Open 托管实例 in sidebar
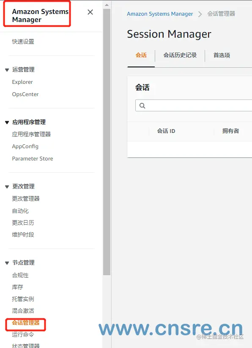 click(23, 299)
